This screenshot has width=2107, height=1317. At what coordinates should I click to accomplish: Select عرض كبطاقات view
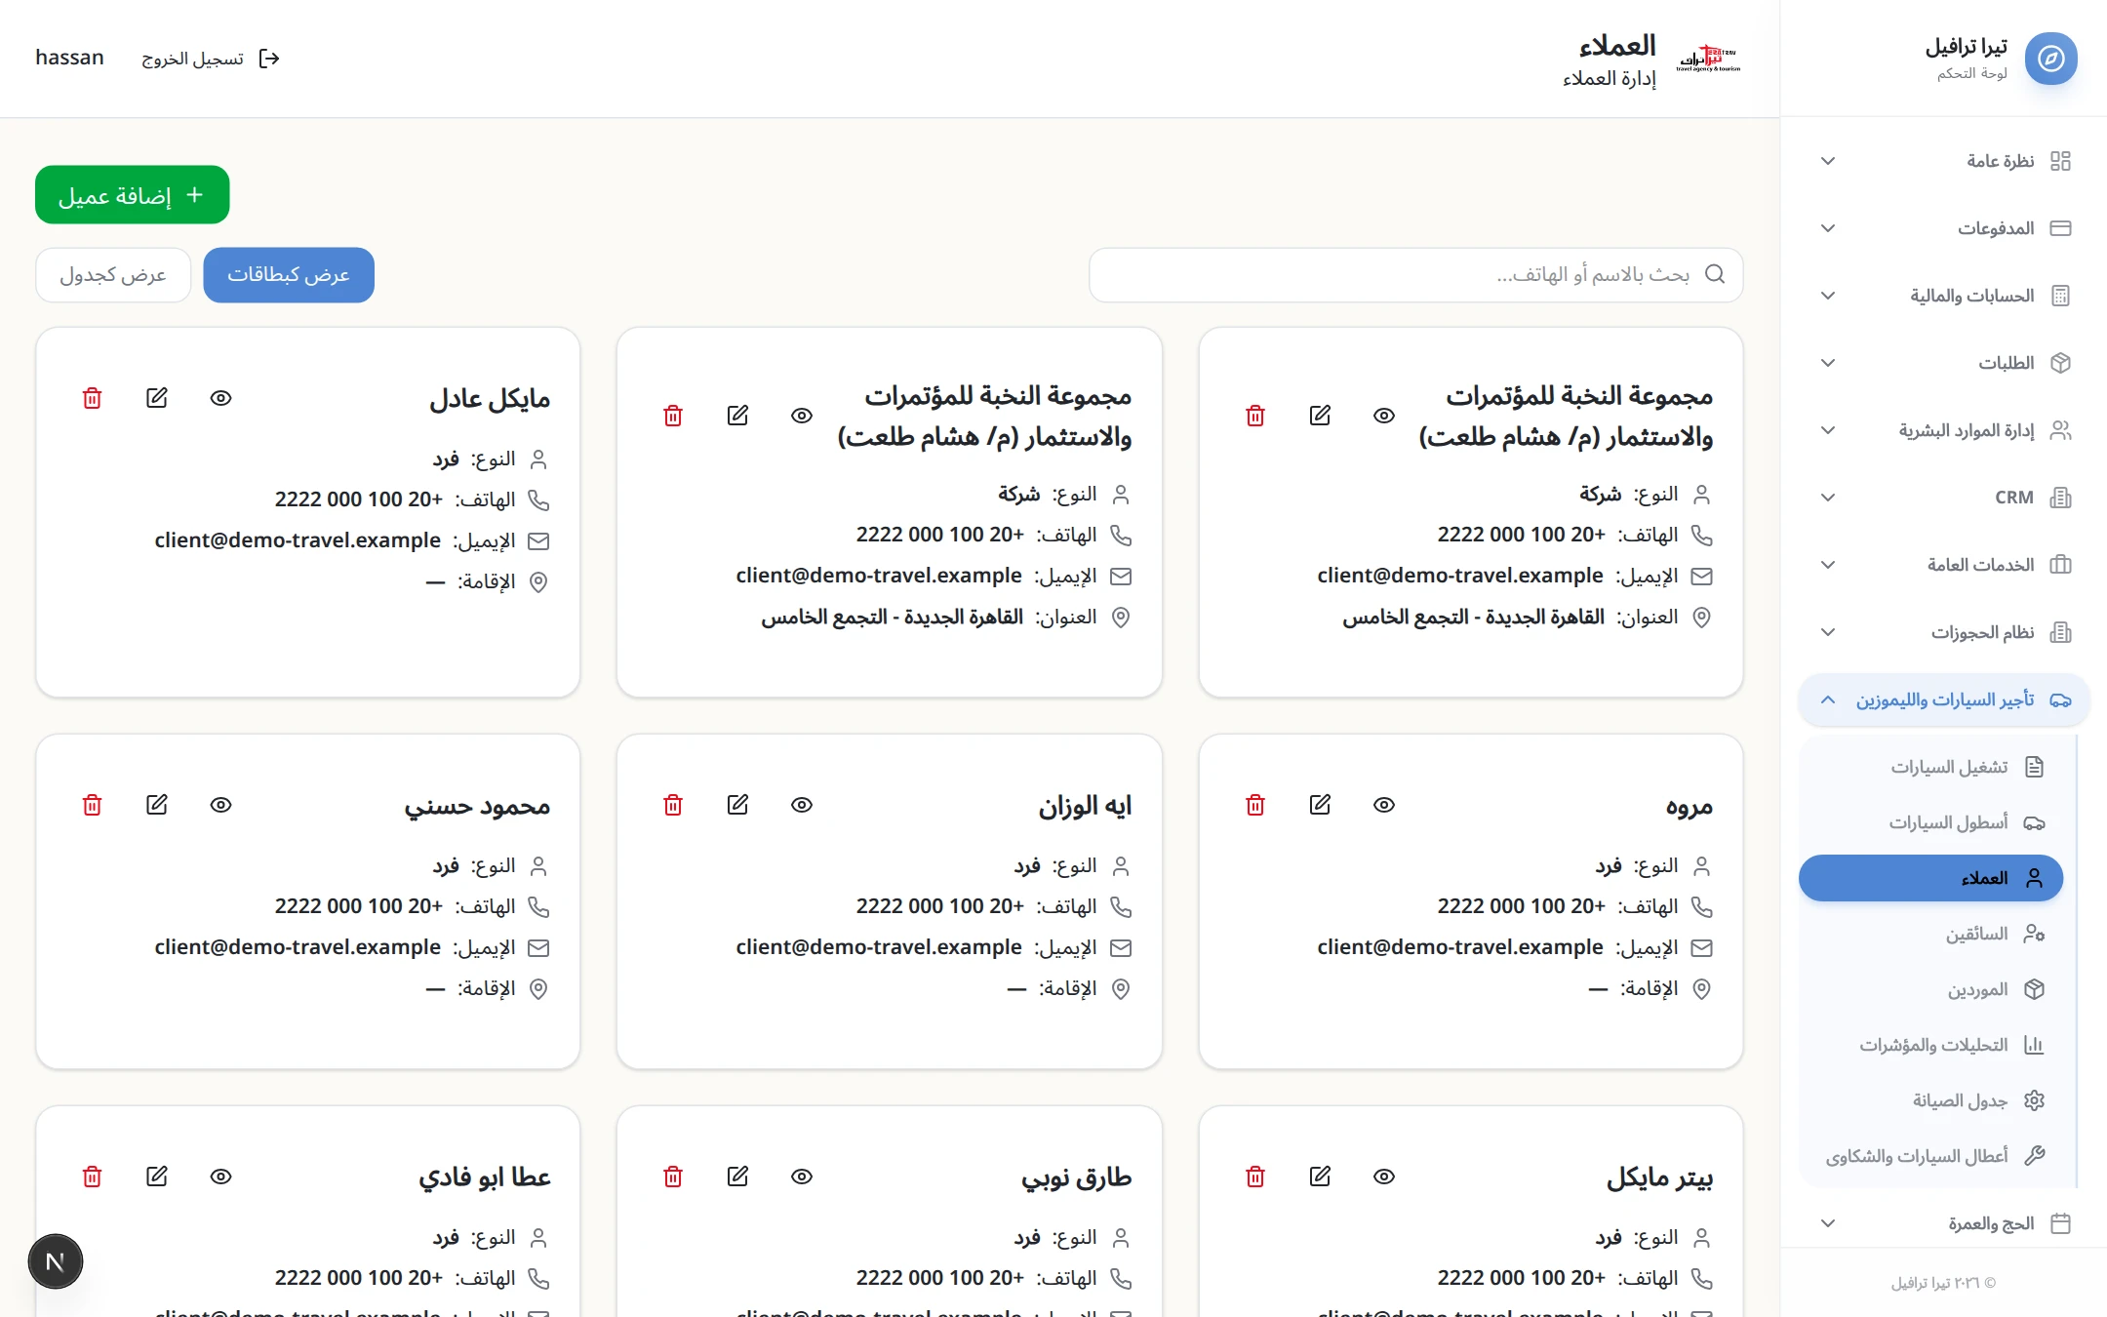pyautogui.click(x=289, y=275)
